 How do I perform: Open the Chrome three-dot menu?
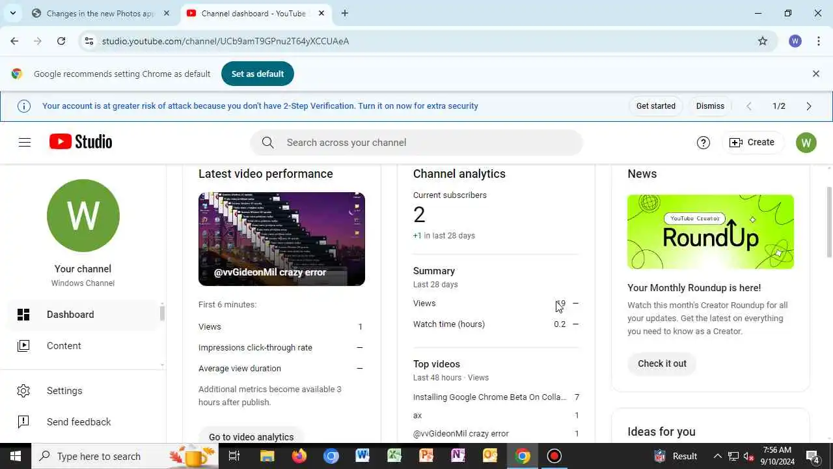pyautogui.click(x=818, y=41)
